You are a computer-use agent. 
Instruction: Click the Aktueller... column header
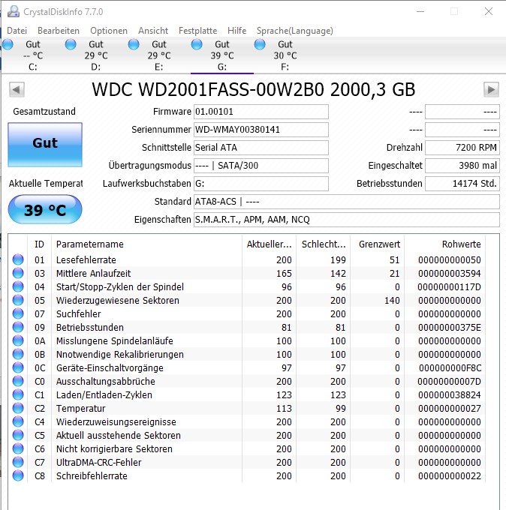click(x=269, y=244)
